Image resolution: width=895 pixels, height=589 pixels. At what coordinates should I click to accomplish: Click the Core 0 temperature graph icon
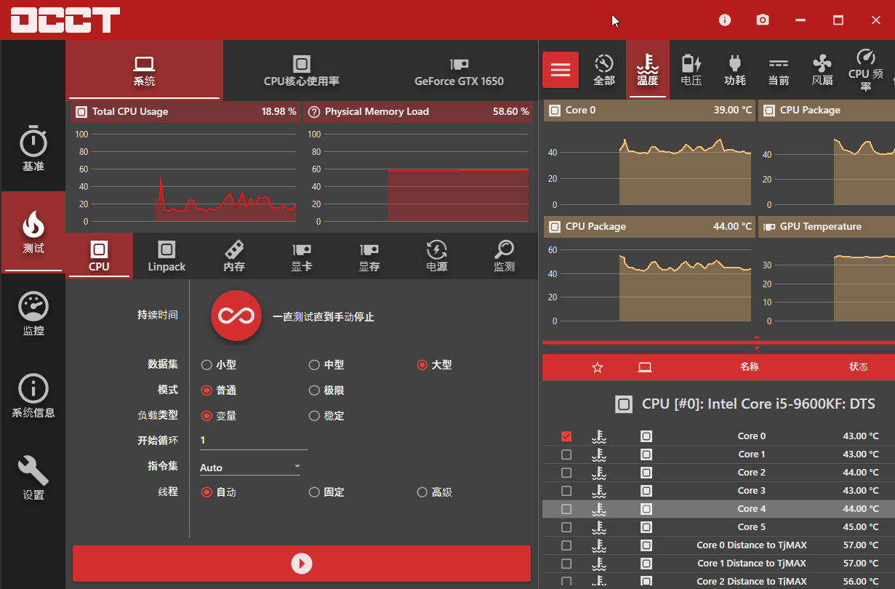click(x=555, y=111)
